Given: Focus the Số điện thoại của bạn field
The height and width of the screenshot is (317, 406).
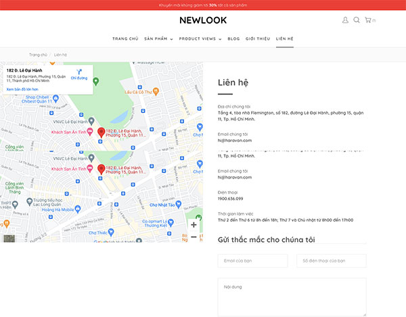Looking at the screenshot, I should 332,261.
